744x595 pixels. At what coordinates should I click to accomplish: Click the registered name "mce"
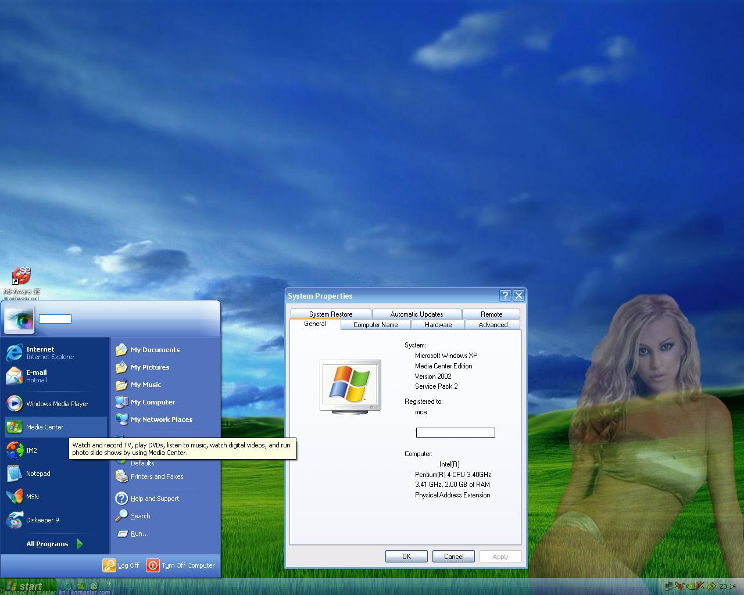(421, 412)
